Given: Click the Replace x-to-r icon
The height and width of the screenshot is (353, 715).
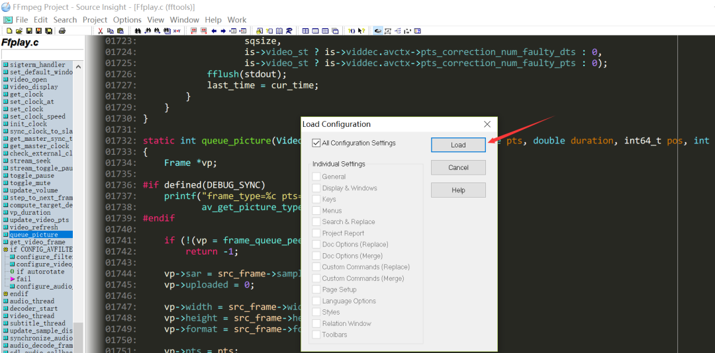Looking at the screenshot, I should coord(177,31).
